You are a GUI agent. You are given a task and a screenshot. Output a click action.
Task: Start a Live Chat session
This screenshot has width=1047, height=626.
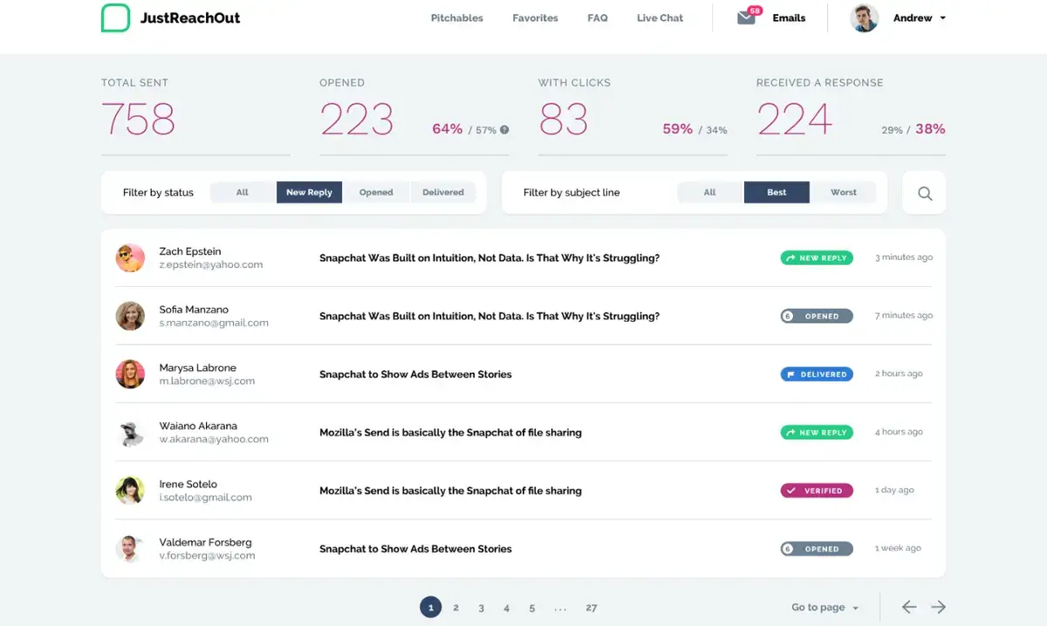660,17
